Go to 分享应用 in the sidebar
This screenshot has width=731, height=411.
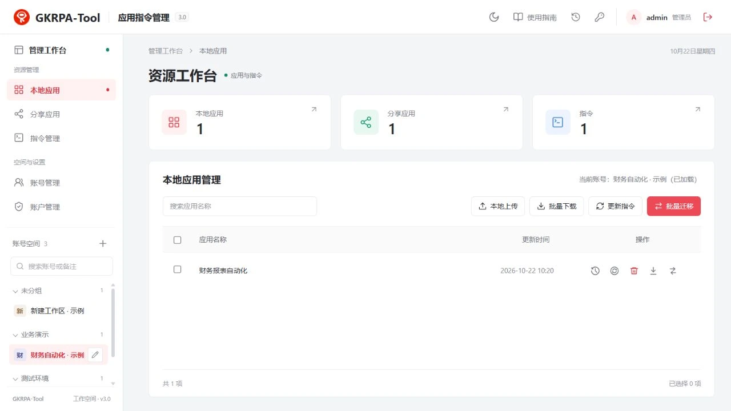(x=61, y=114)
